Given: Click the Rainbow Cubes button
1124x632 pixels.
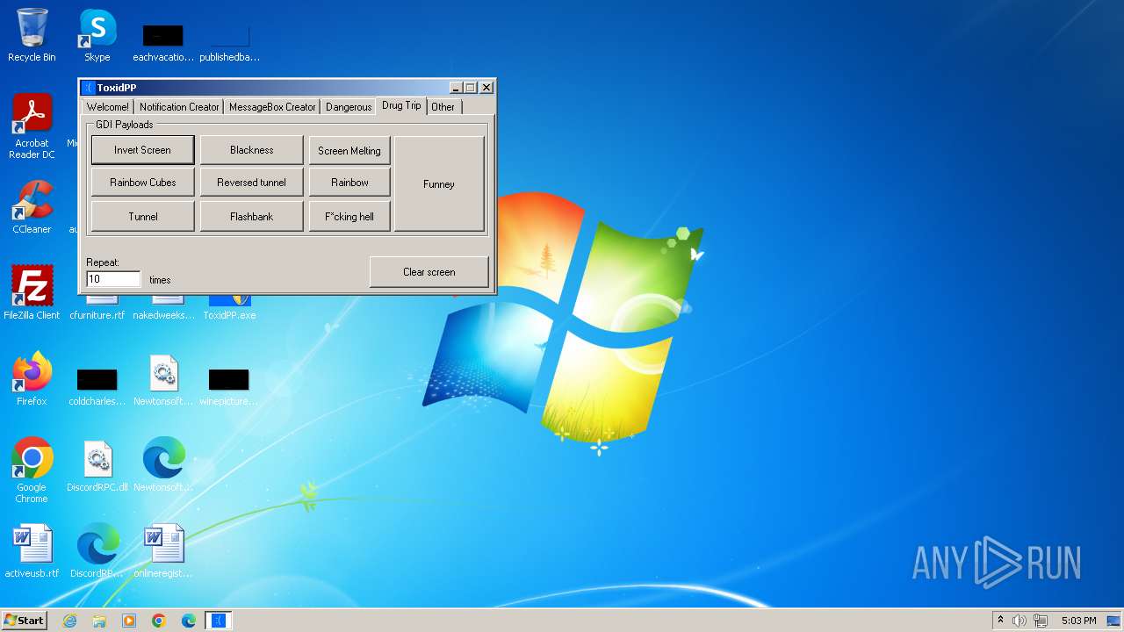Looking at the screenshot, I should click(x=142, y=183).
